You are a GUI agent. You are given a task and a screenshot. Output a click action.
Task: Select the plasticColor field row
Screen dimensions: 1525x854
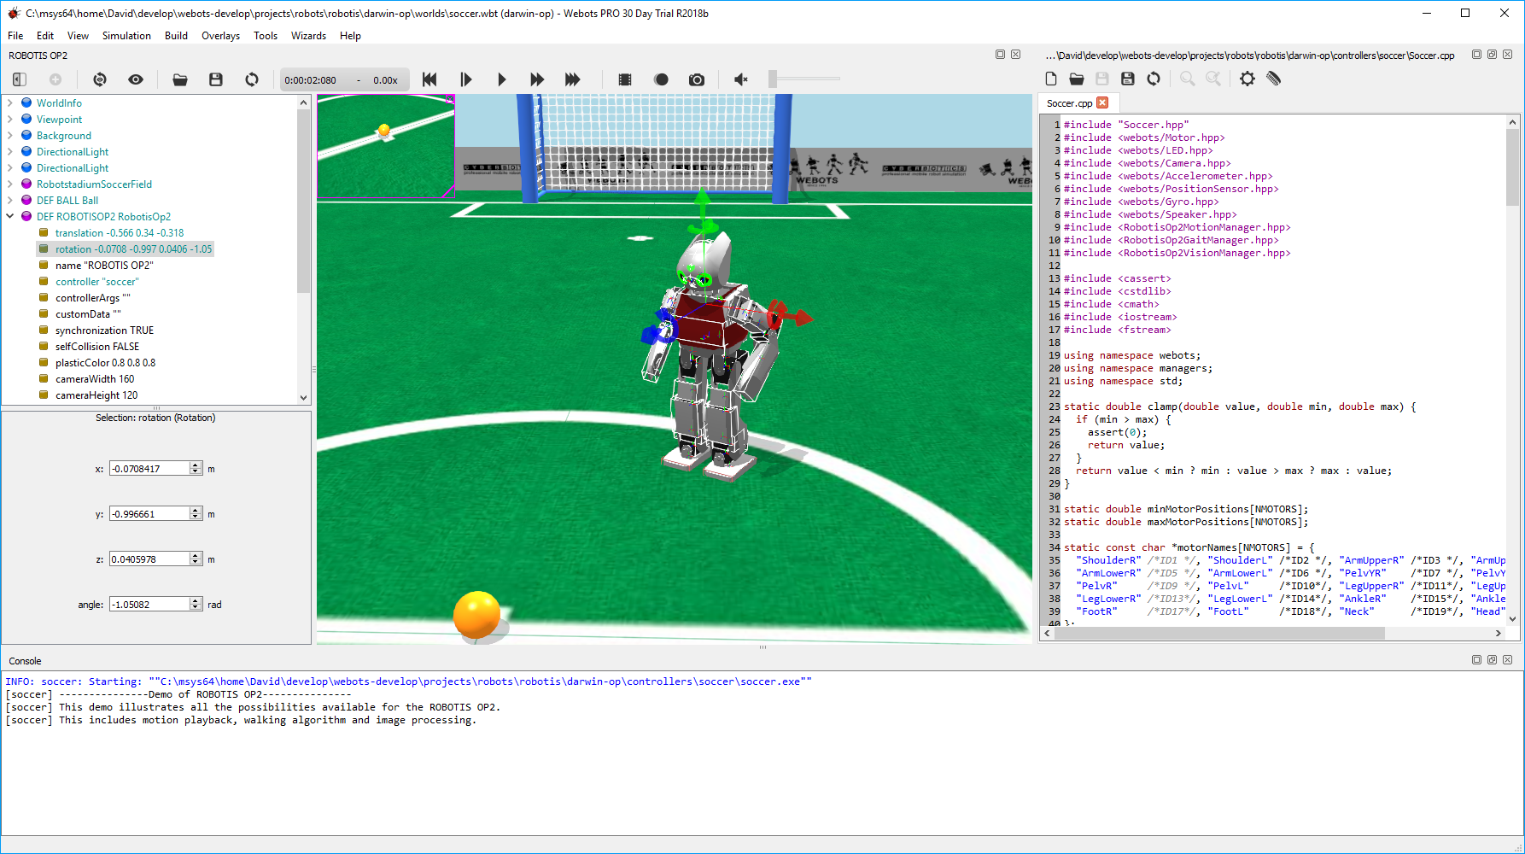[x=105, y=363]
